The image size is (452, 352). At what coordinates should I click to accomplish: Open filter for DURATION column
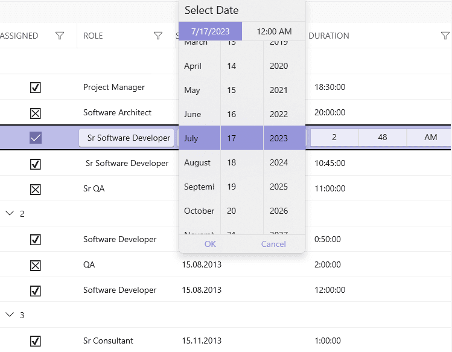(445, 36)
